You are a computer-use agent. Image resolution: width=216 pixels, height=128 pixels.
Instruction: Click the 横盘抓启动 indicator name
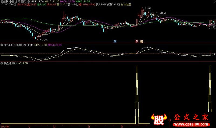[10, 63]
